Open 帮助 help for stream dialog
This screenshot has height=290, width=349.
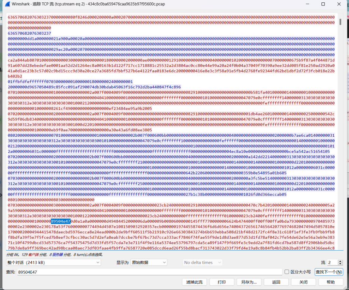(331, 282)
